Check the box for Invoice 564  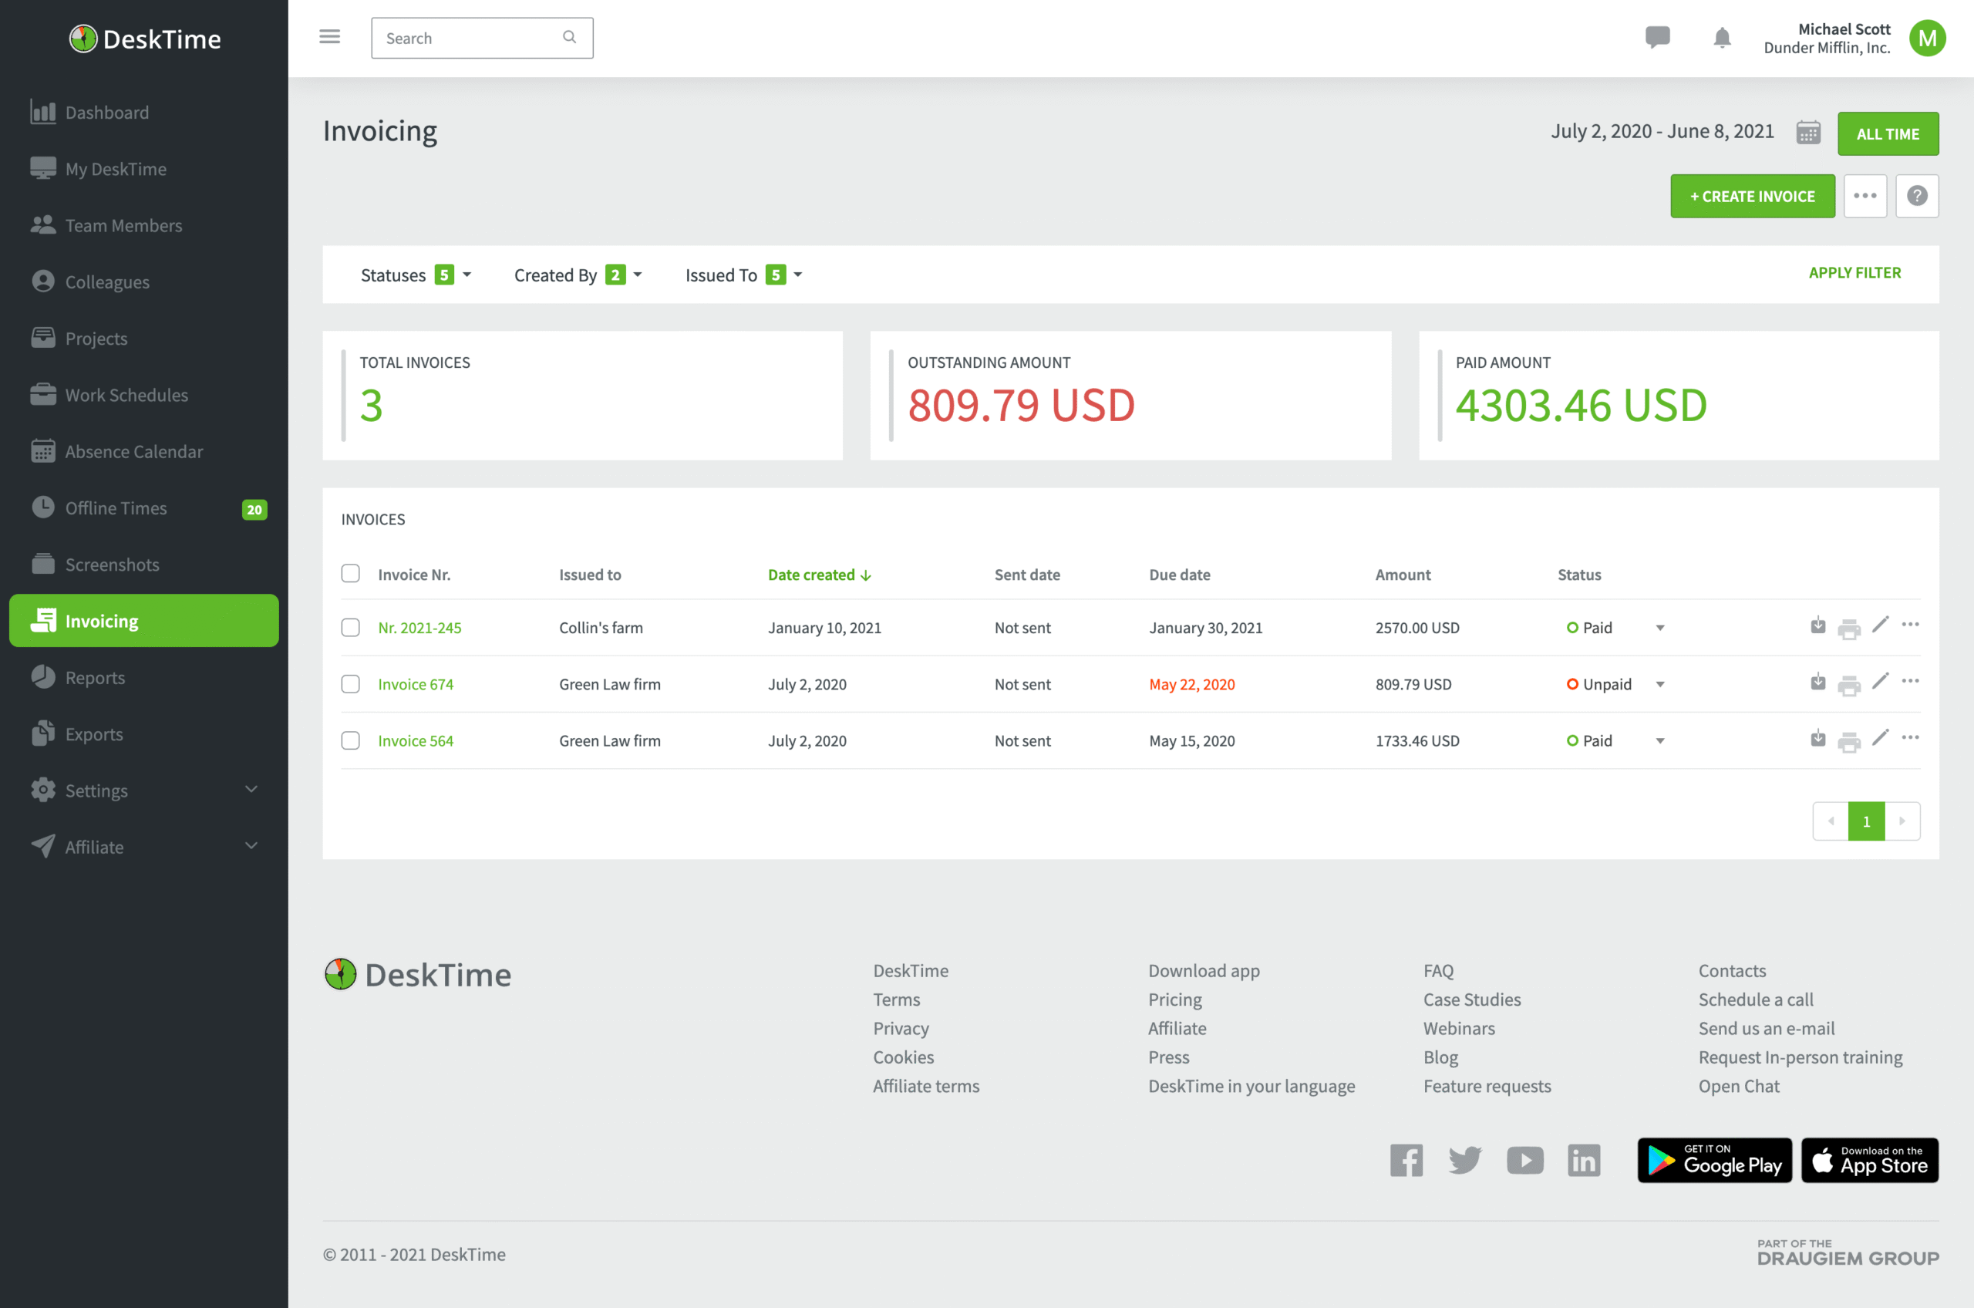[x=350, y=740]
